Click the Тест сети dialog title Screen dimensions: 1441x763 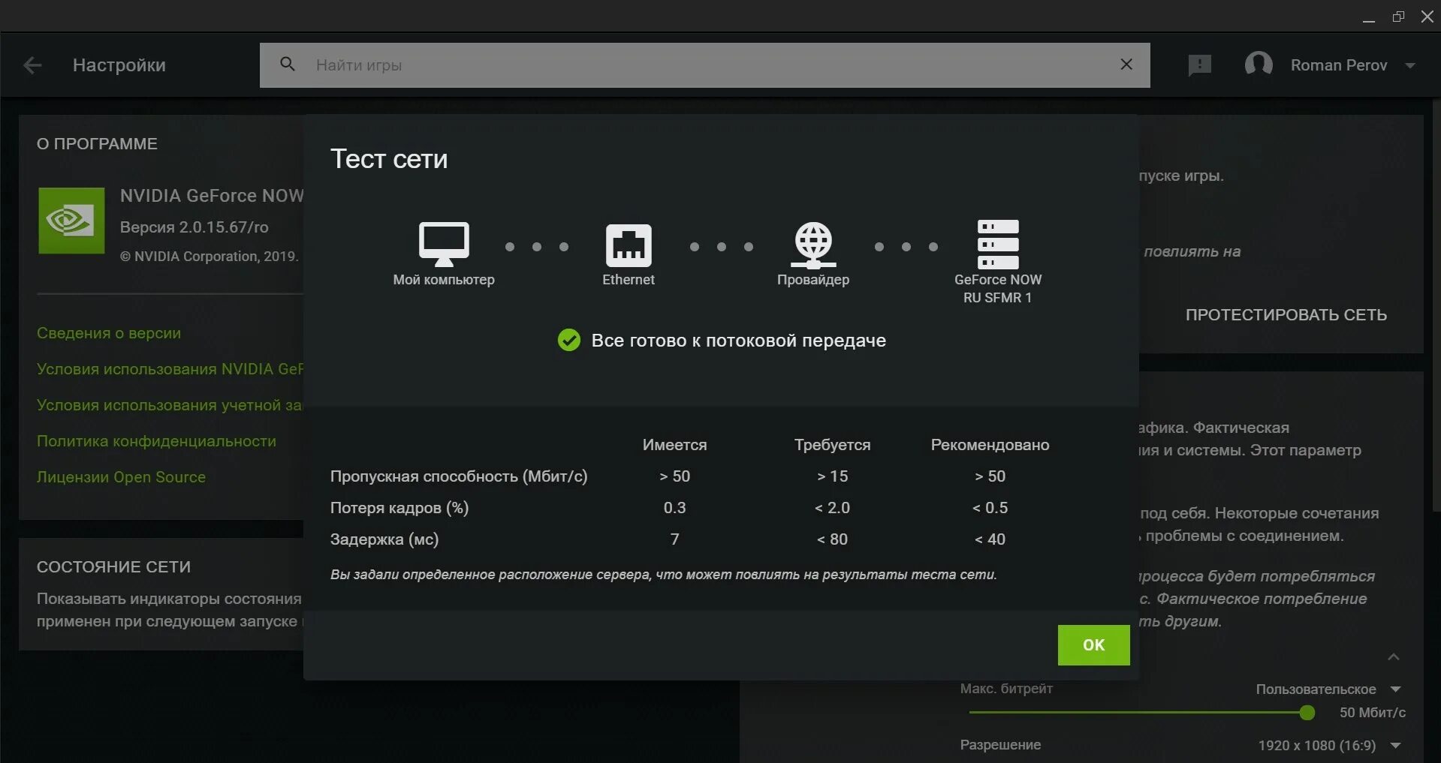coord(389,159)
